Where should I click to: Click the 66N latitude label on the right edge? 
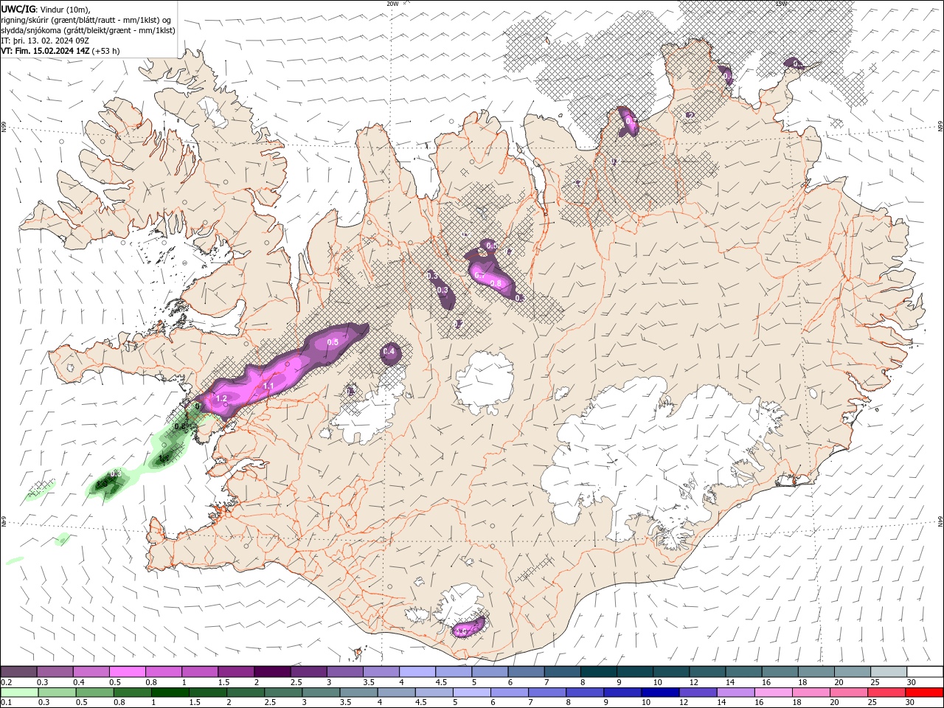(940, 127)
